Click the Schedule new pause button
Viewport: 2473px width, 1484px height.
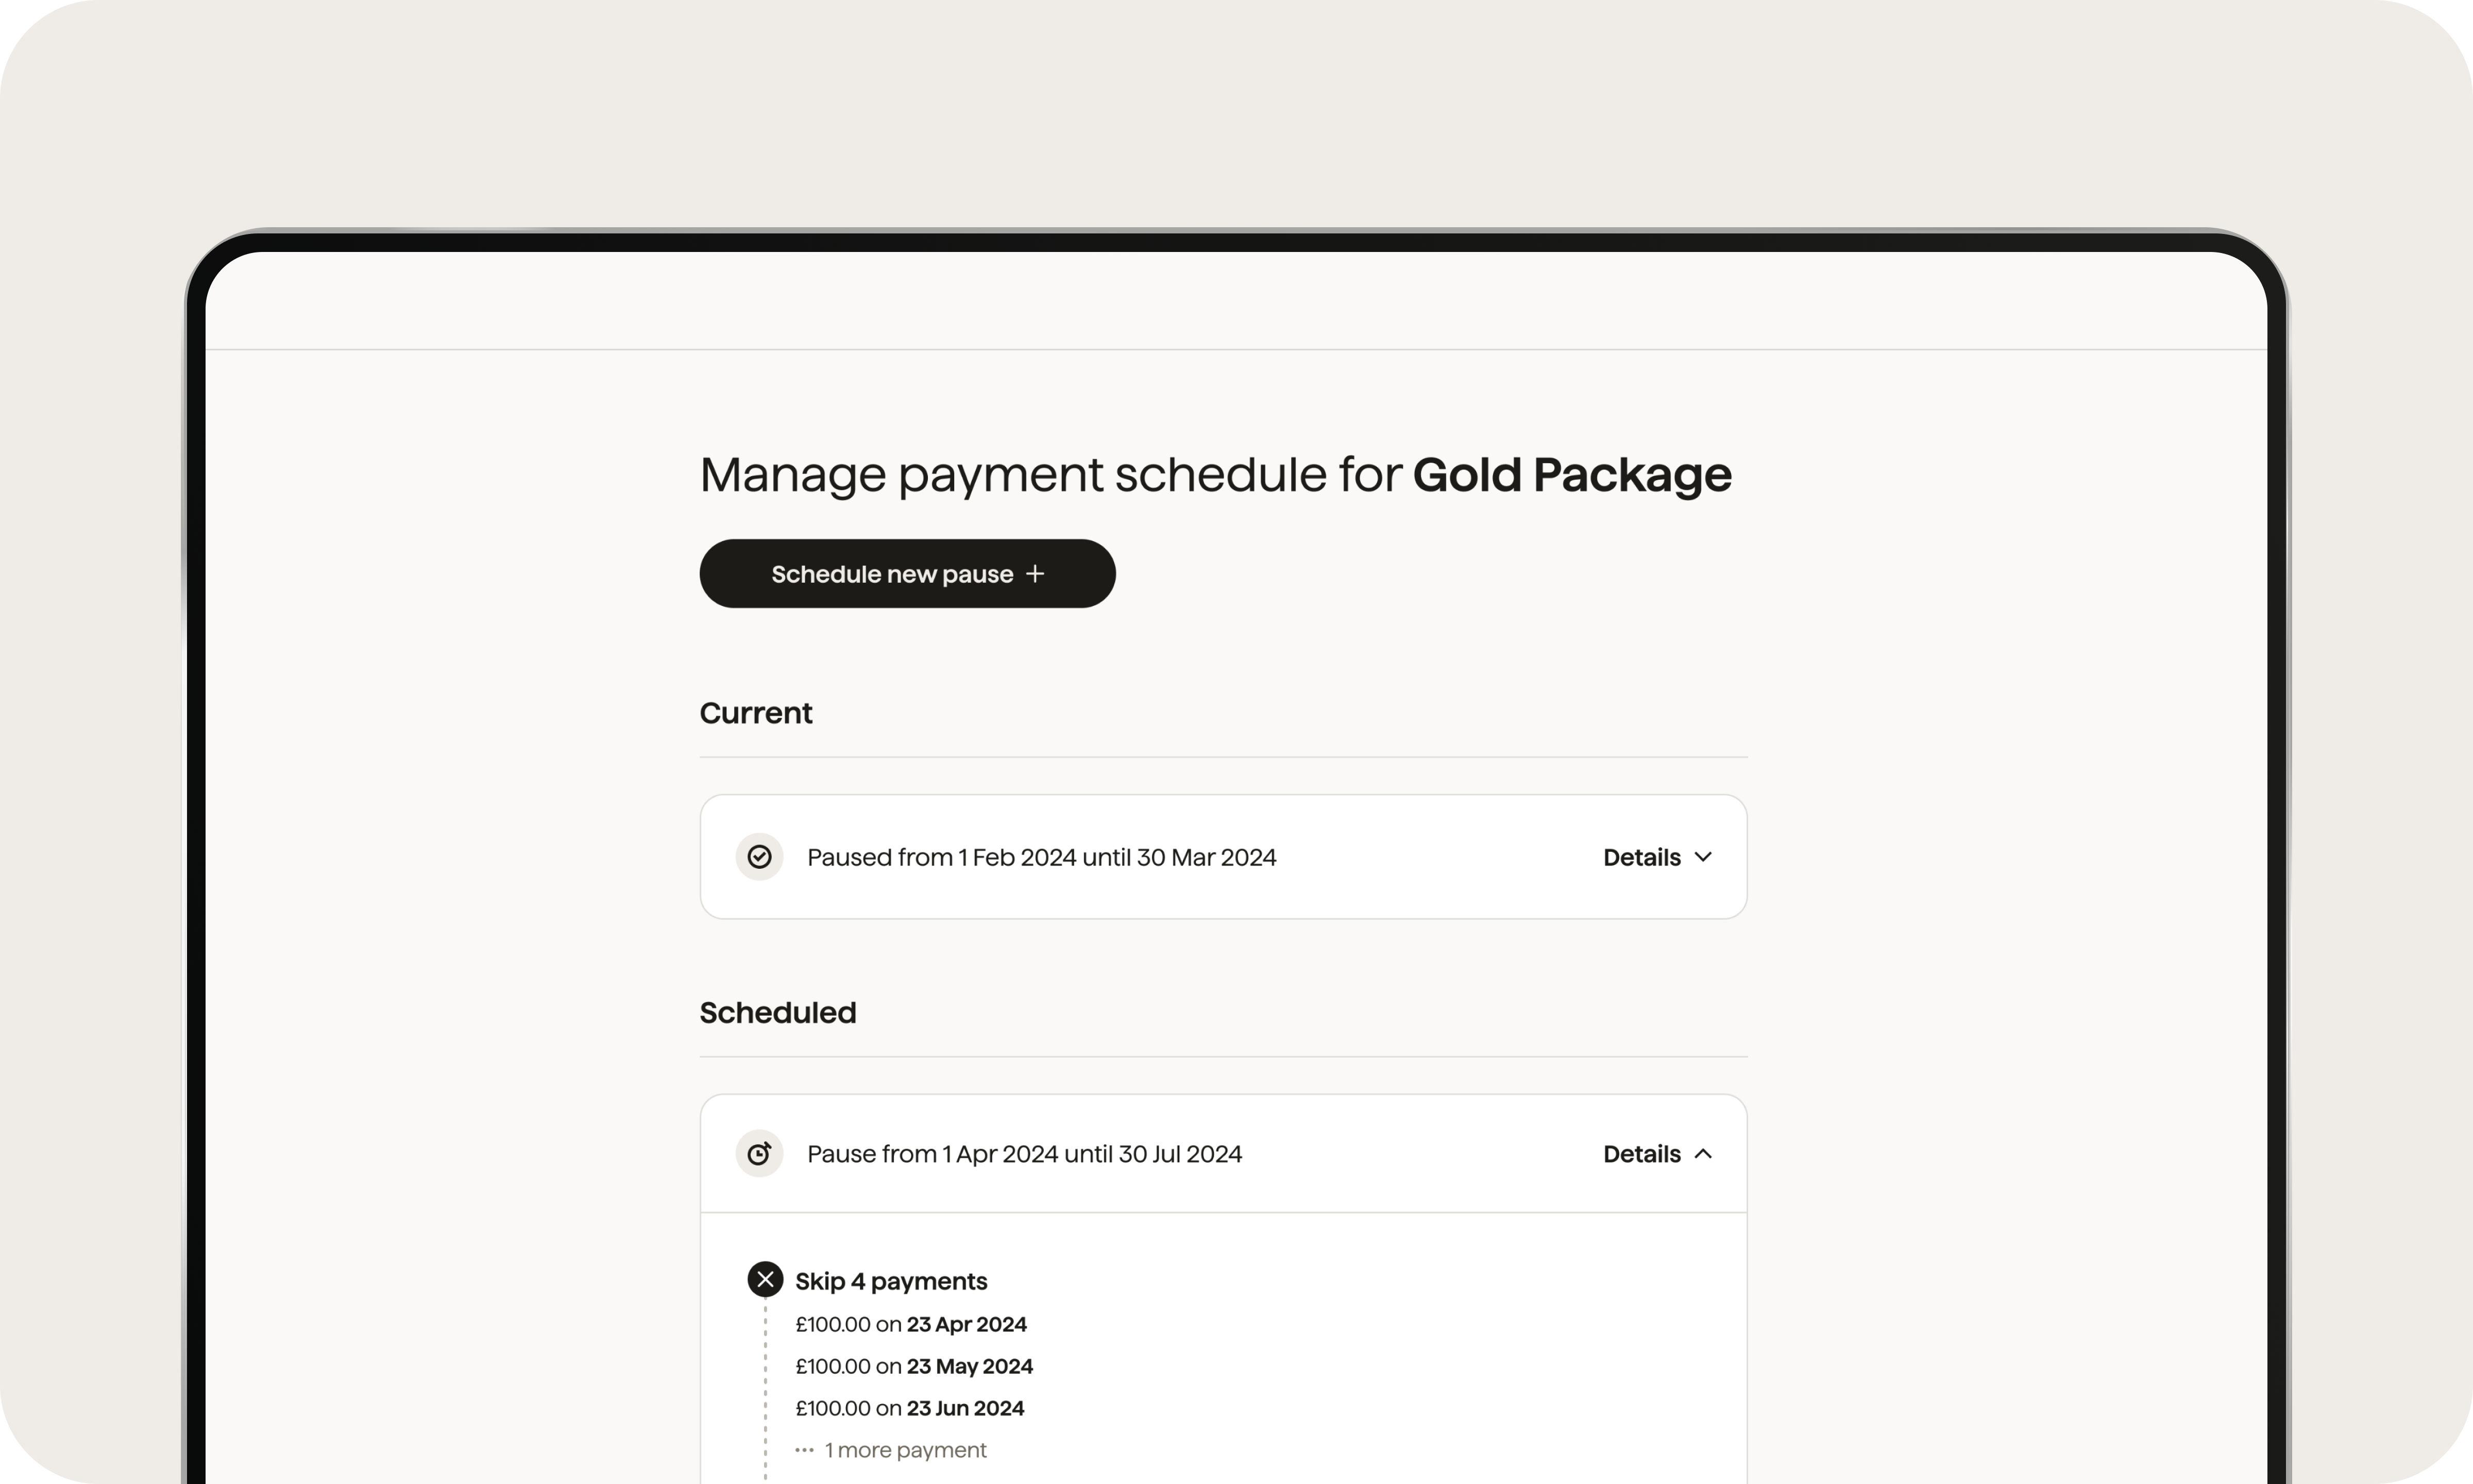point(906,574)
